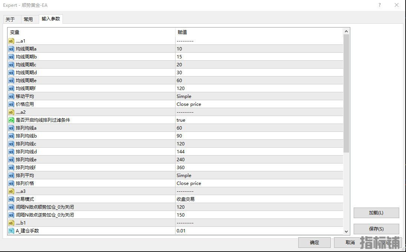Click the green boolean icon beside 是否开启均线排列过滤条件
The width and height of the screenshot is (406, 252).
11,120
